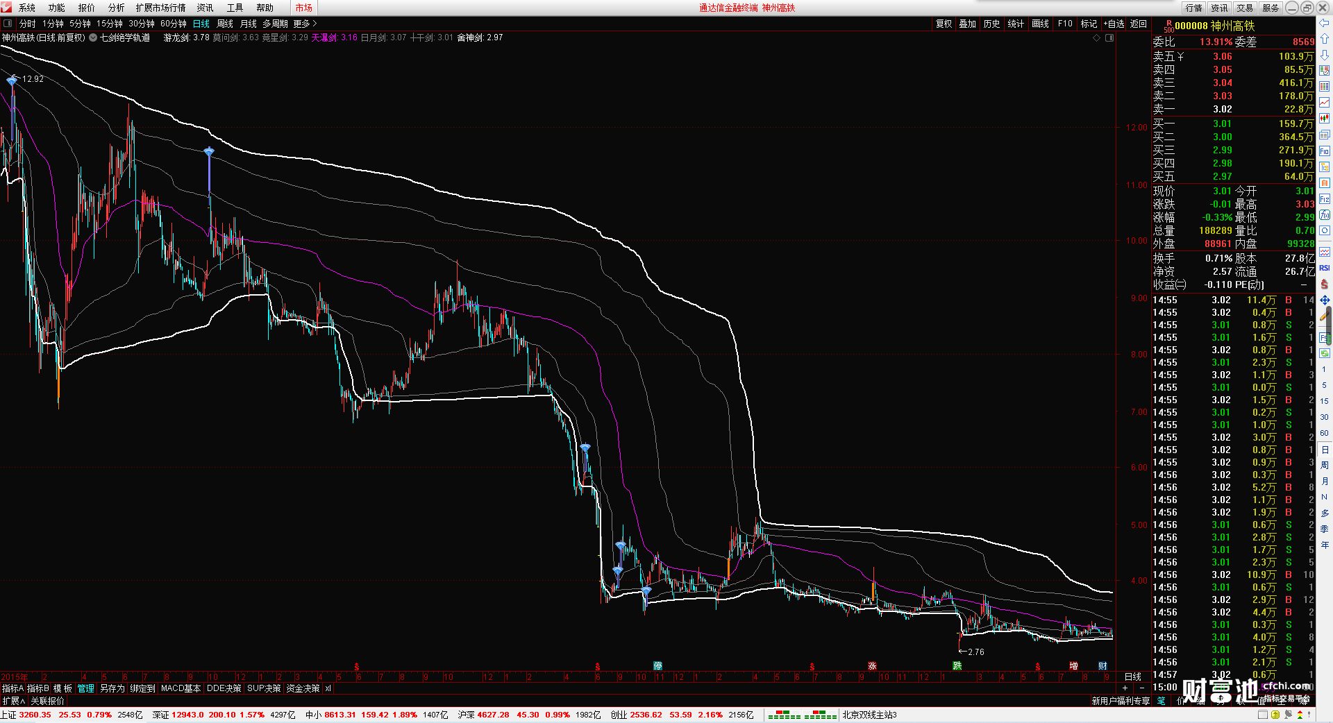The width and height of the screenshot is (1333, 723).
Task: Open the 标记 marker dropdown
Action: click(x=1089, y=24)
